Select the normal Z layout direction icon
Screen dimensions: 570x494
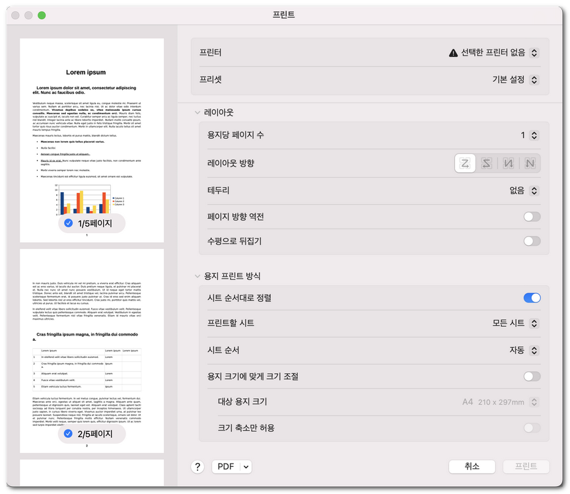click(x=464, y=162)
